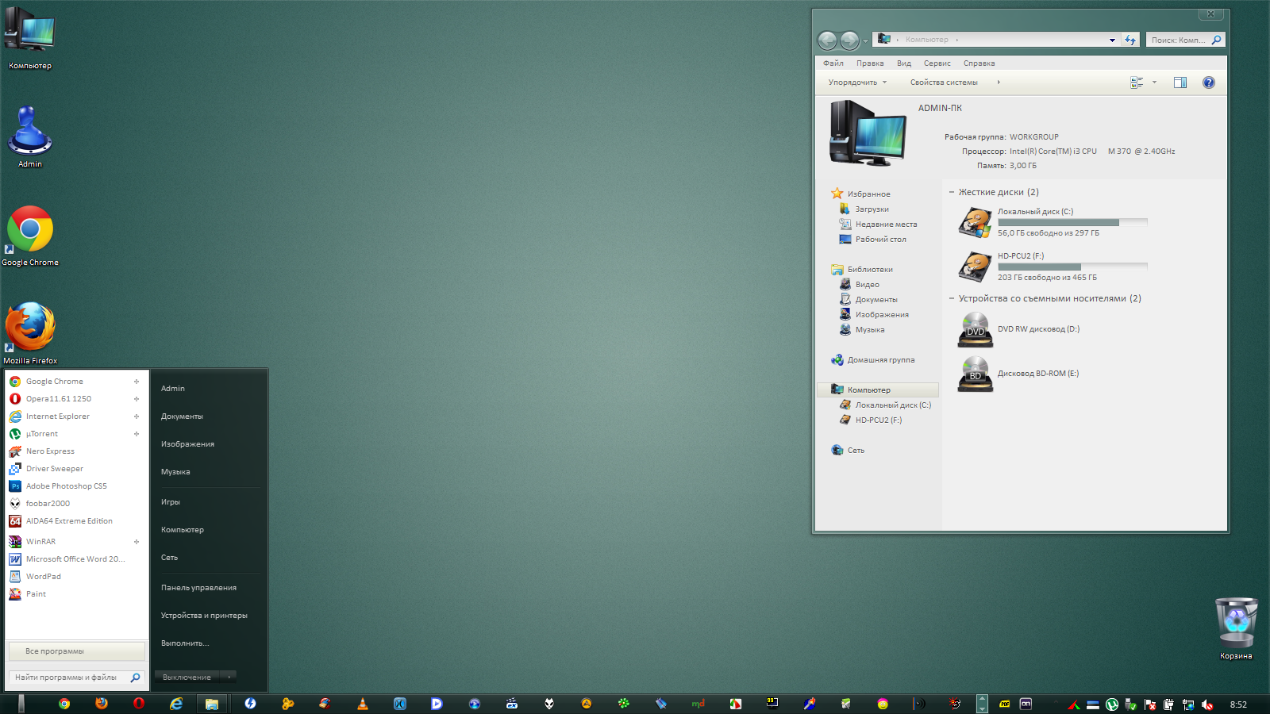This screenshot has height=714, width=1270.
Task: Collapse 'Устройства со съемными носителями' group
Action: 952,298
